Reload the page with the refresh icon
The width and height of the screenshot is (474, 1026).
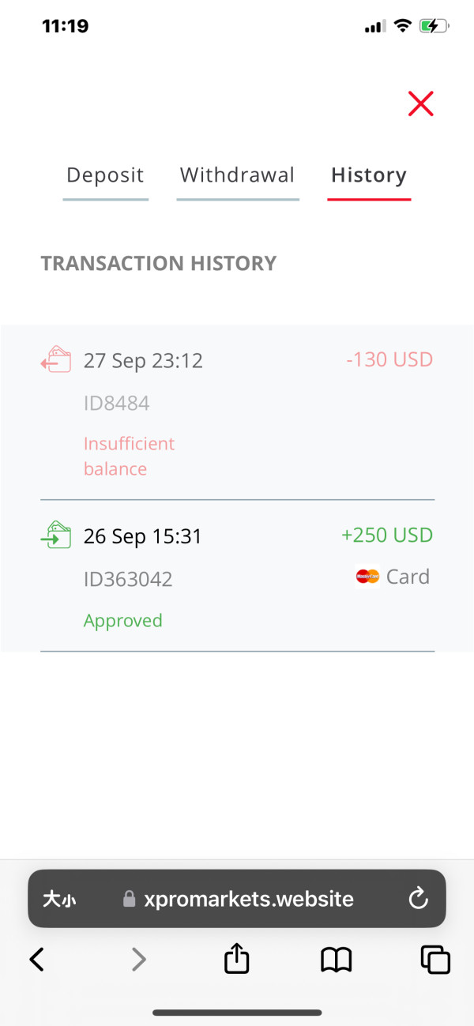tap(418, 898)
